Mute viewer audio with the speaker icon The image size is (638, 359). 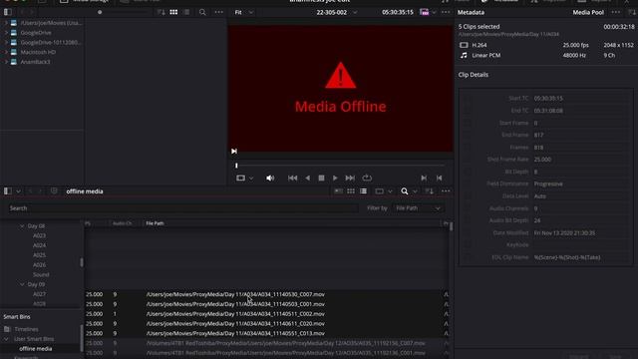[270, 178]
